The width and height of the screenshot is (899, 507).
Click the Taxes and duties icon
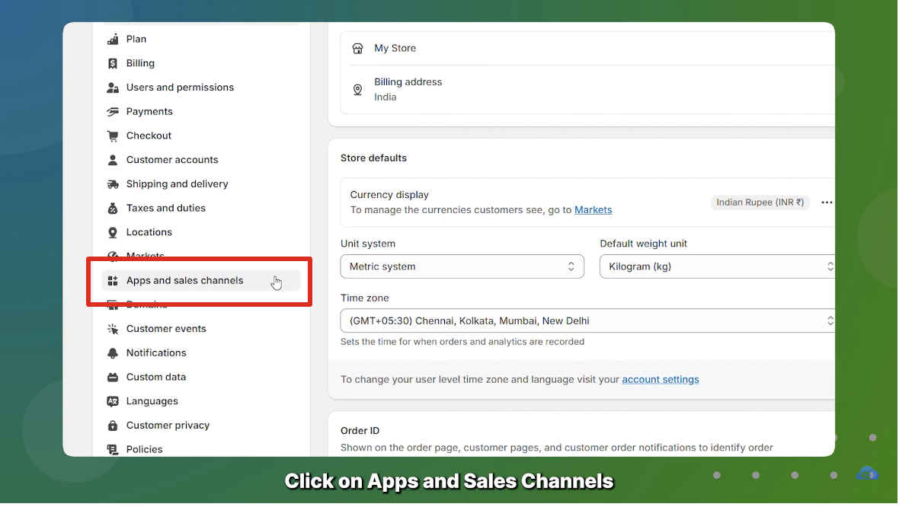(113, 208)
